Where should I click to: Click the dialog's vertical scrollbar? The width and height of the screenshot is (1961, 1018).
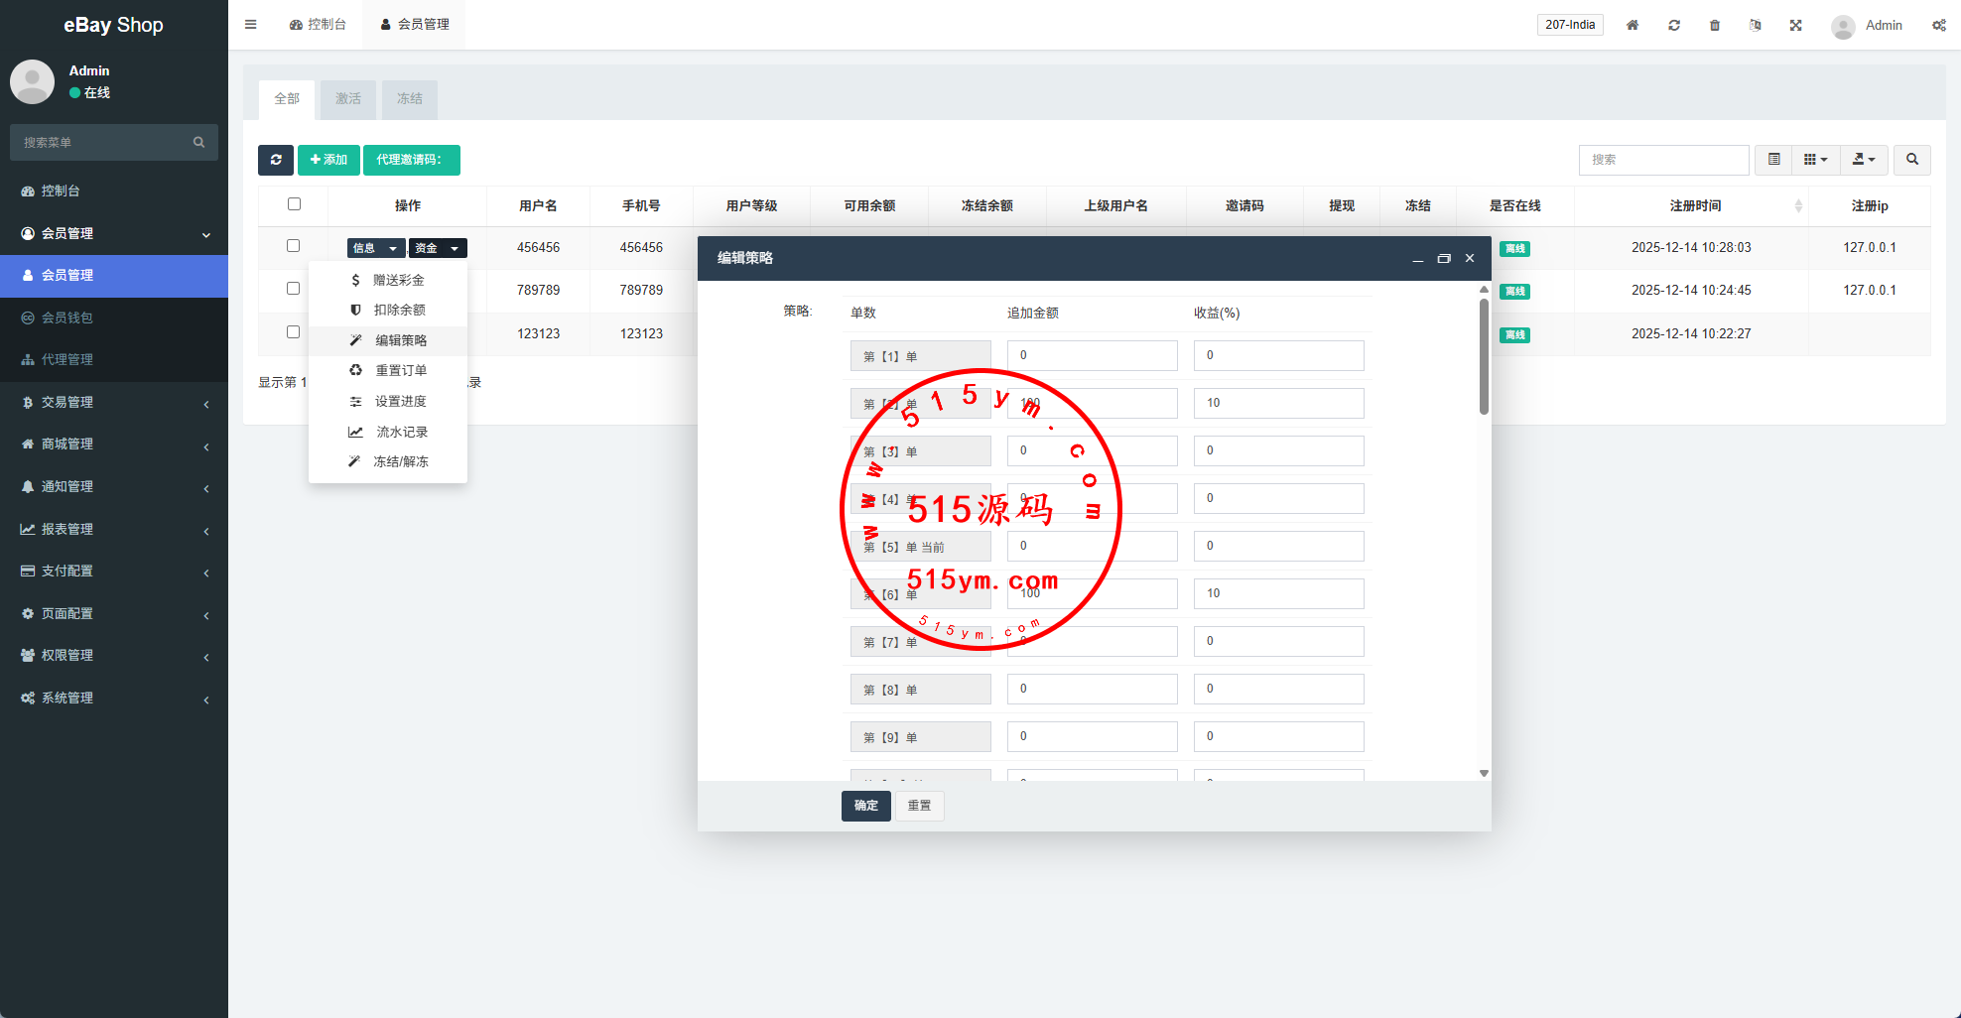(1484, 357)
